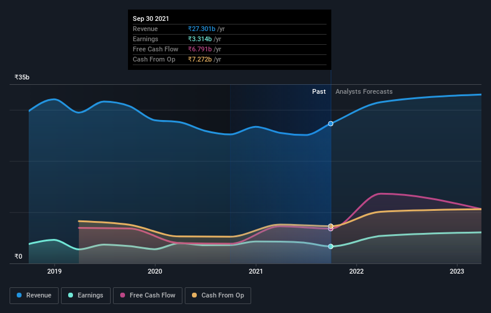This screenshot has height=313, width=491.
Task: Click the ₹35b y-axis label
Action: (x=22, y=77)
